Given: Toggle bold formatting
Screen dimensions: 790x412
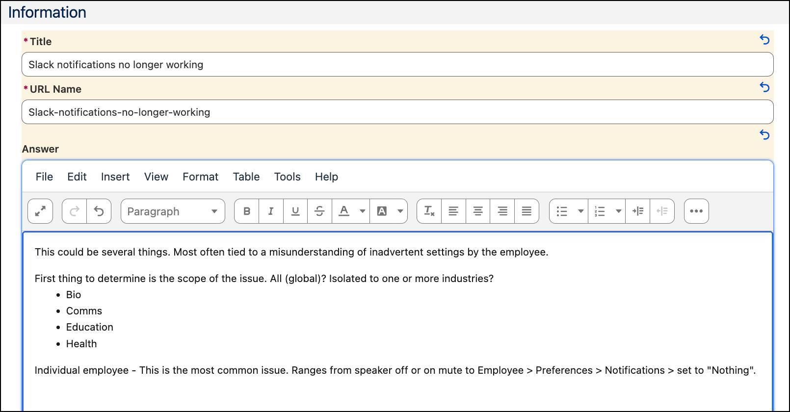Looking at the screenshot, I should [247, 211].
